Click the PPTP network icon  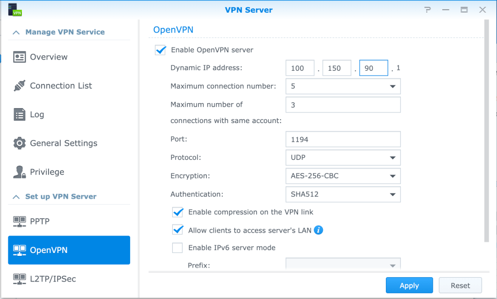19,221
